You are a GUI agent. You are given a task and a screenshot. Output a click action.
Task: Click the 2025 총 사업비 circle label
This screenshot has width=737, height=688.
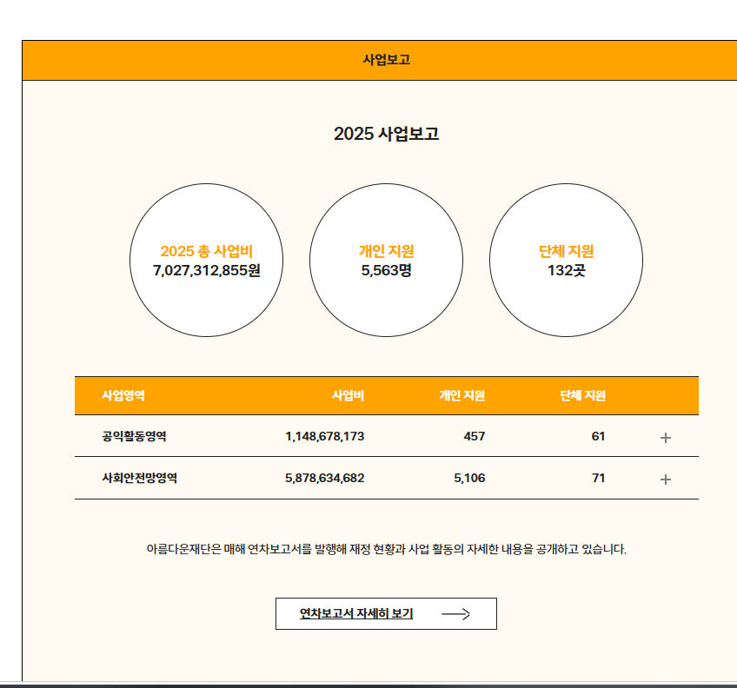click(206, 251)
